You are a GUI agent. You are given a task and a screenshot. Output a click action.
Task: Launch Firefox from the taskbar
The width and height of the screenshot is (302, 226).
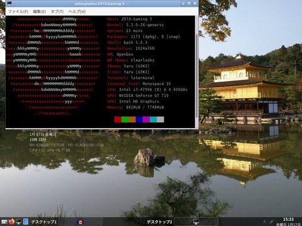point(12,222)
